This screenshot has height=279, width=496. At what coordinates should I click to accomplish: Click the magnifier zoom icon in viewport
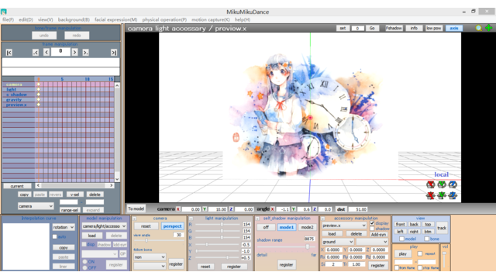[x=479, y=28]
